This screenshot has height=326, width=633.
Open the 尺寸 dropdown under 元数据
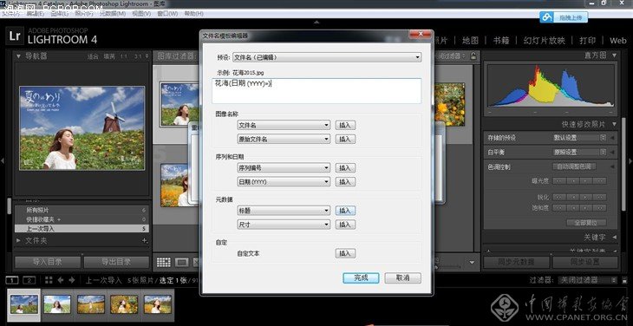click(284, 225)
